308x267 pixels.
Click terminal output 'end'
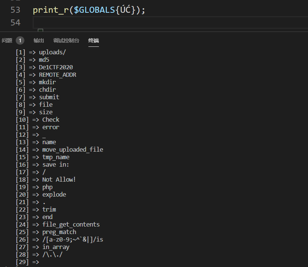tap(47, 217)
